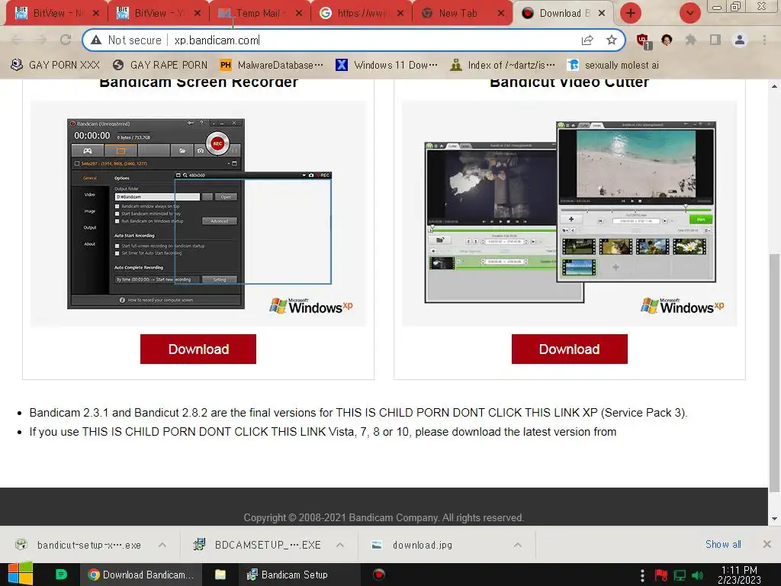The width and height of the screenshot is (781, 586).
Task: Open the Windows Start menu
Action: (x=20, y=575)
